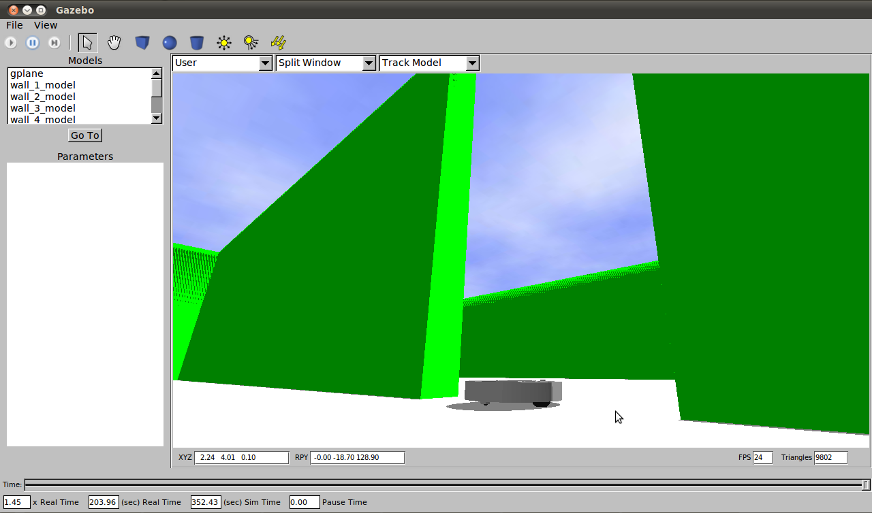The width and height of the screenshot is (872, 513).
Task: Start the simulation playback
Action: 11,42
